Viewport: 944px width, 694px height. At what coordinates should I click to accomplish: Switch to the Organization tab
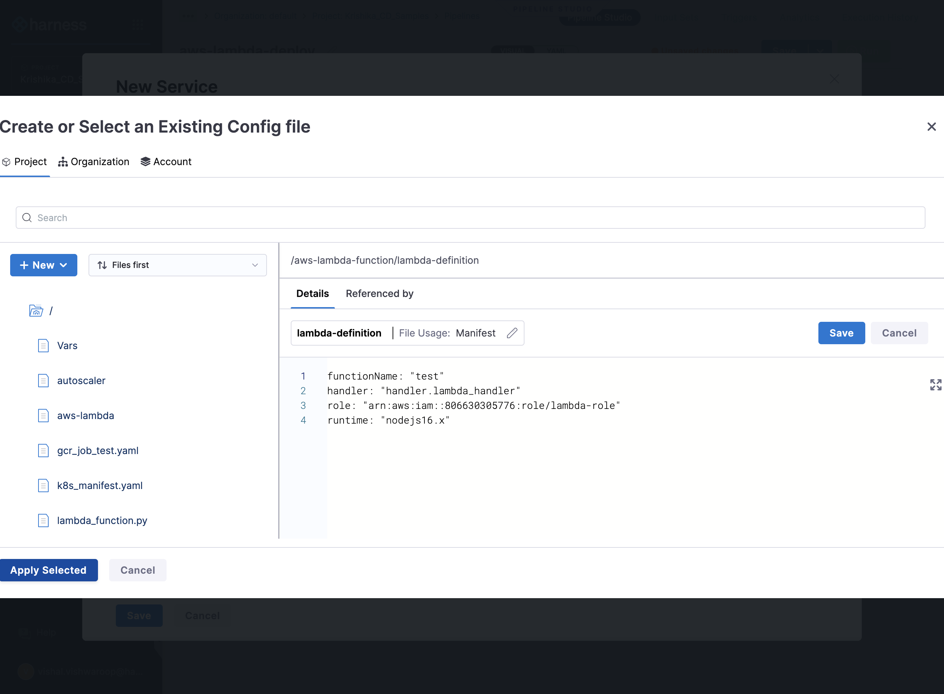94,162
